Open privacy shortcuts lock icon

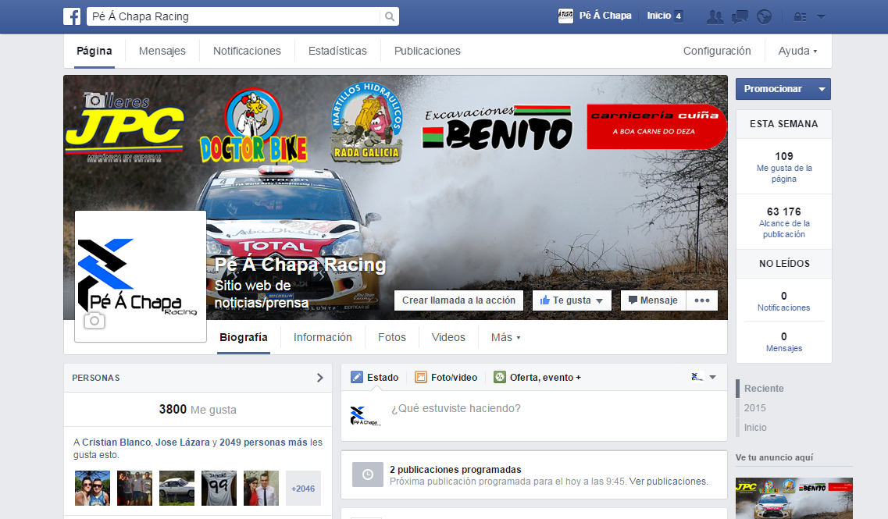point(800,17)
